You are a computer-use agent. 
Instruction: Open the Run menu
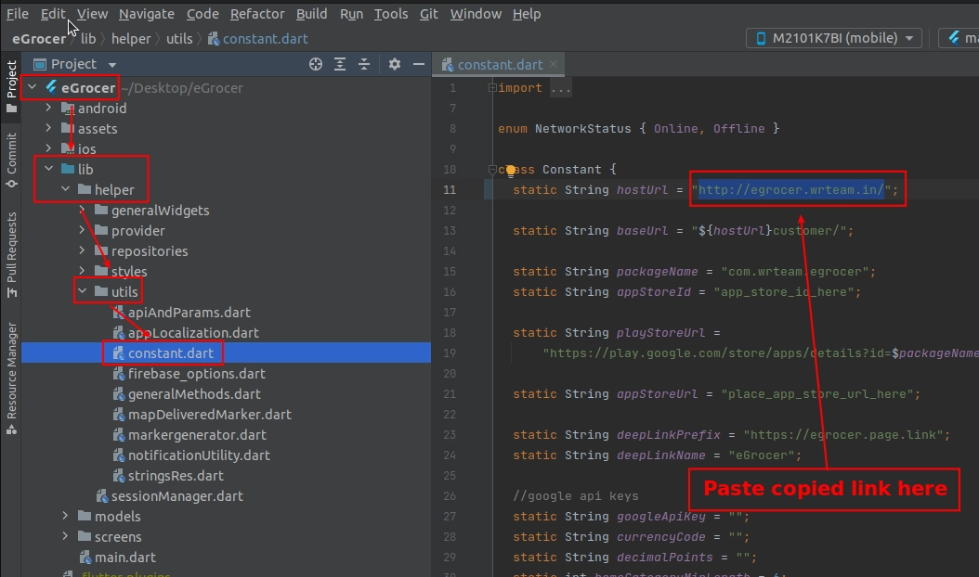point(351,14)
